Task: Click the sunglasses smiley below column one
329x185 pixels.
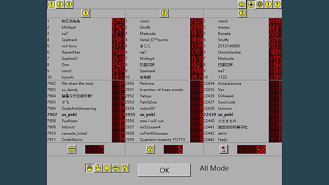Action: coord(72,150)
